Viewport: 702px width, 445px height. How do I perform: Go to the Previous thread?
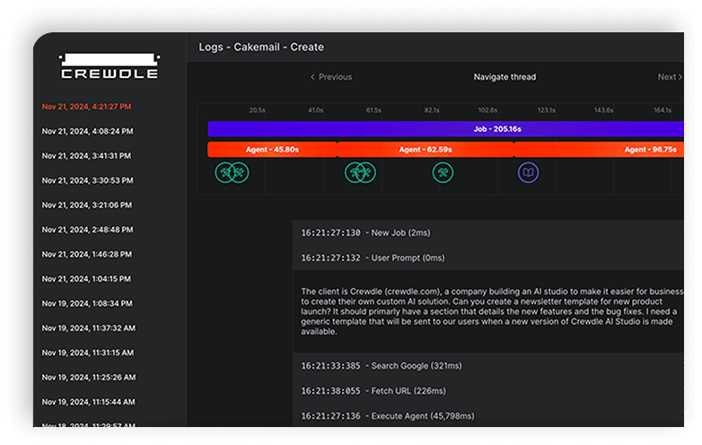click(330, 77)
